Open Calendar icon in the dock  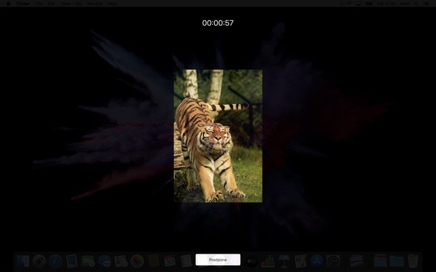170,261
